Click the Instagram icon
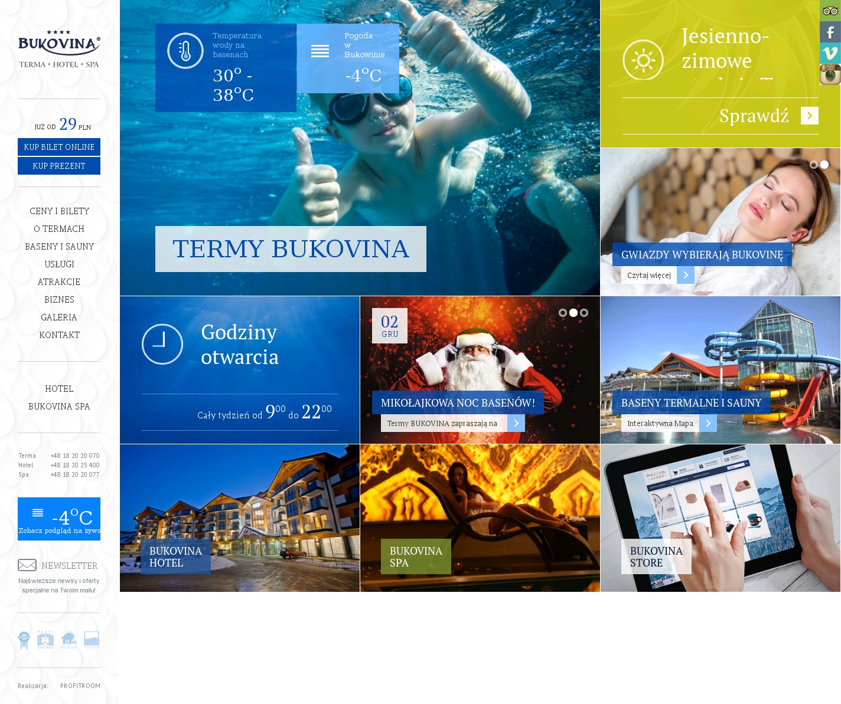Image resolution: width=841 pixels, height=704 pixels. (830, 74)
